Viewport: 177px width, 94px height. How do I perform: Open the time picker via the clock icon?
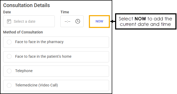pos(78,21)
